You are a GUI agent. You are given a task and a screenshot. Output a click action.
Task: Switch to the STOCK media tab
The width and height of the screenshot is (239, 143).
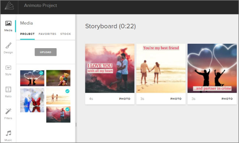(65, 34)
